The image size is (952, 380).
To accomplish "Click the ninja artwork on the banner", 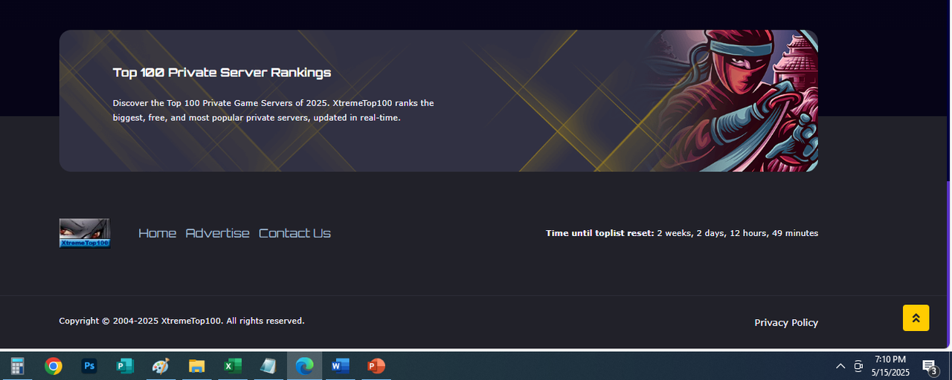I will click(x=733, y=101).
